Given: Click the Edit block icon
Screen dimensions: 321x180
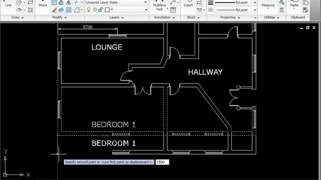Looking at the screenshot, I should pos(199,9).
